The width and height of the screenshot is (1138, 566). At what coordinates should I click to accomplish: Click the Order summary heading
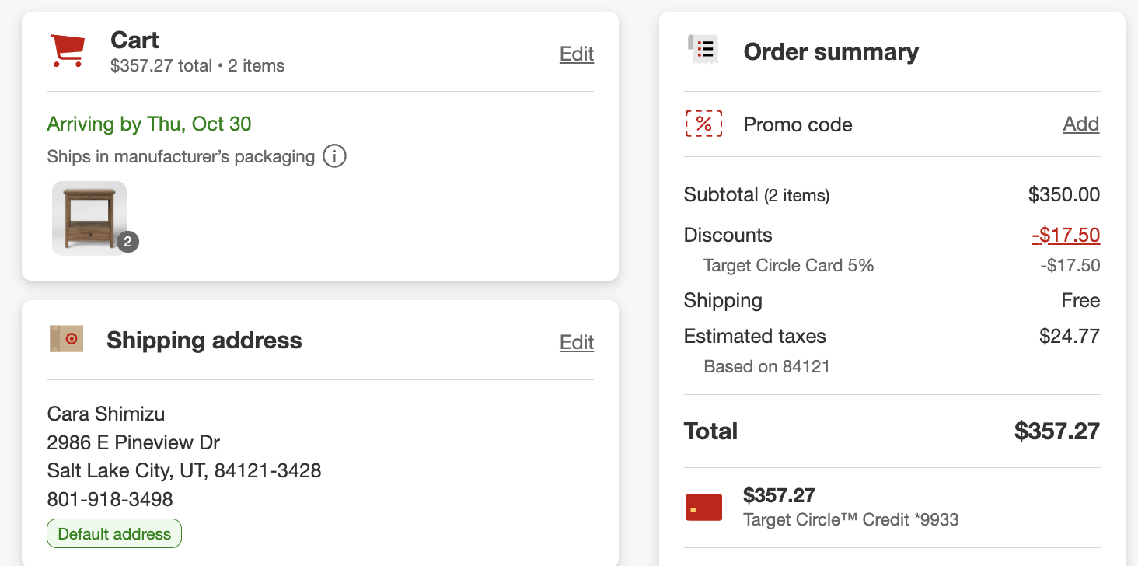[830, 52]
